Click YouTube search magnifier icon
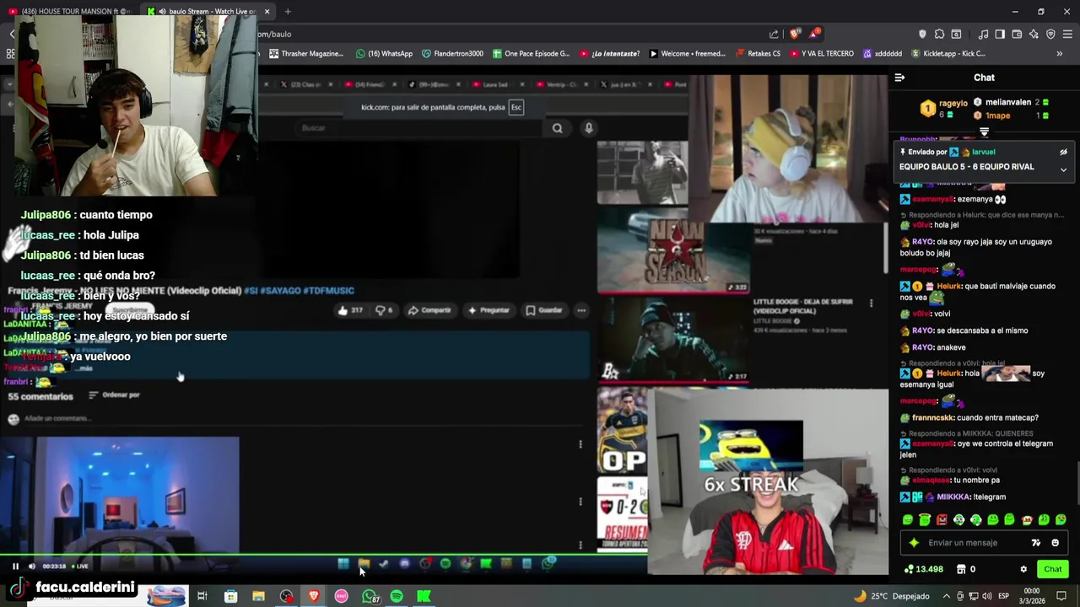Viewport: 1080px width, 607px height. 557,128
